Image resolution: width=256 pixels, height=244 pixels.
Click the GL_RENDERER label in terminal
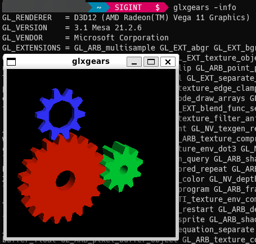(x=27, y=17)
